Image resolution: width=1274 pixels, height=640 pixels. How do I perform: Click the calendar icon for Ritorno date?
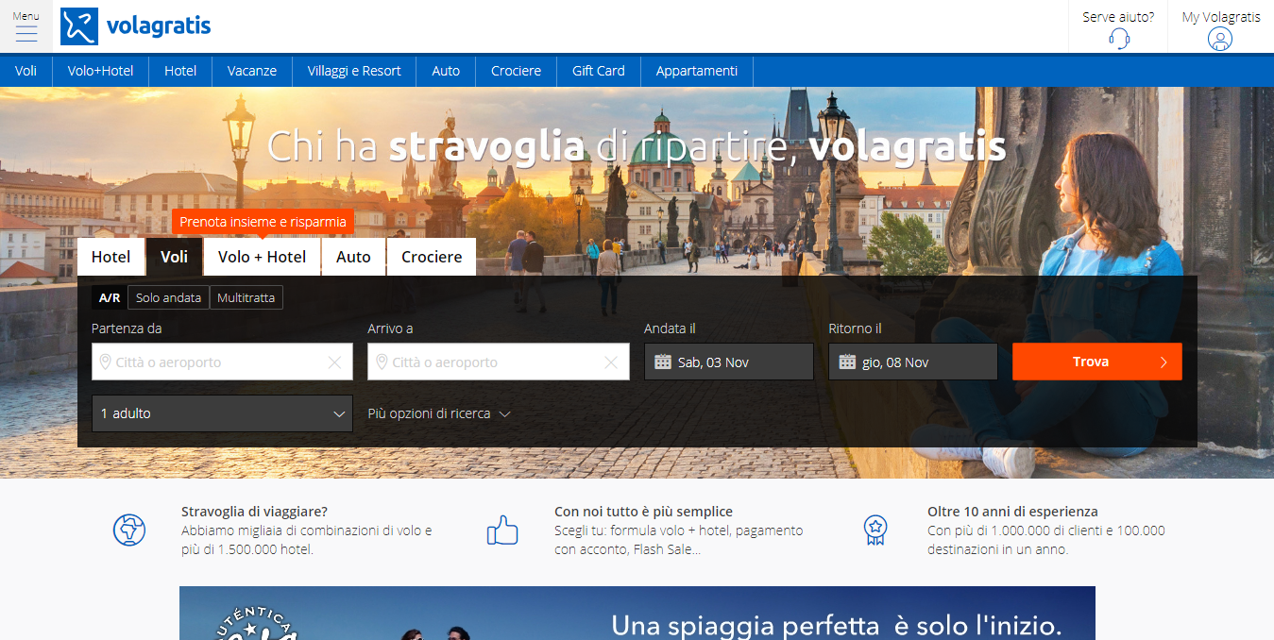coord(847,362)
